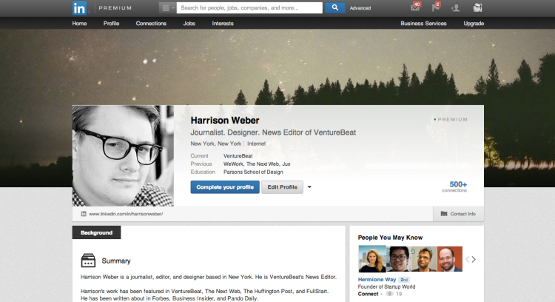This screenshot has height=302, width=555.
Task: Expand the arrow next to Edit Profile
Action: [309, 187]
